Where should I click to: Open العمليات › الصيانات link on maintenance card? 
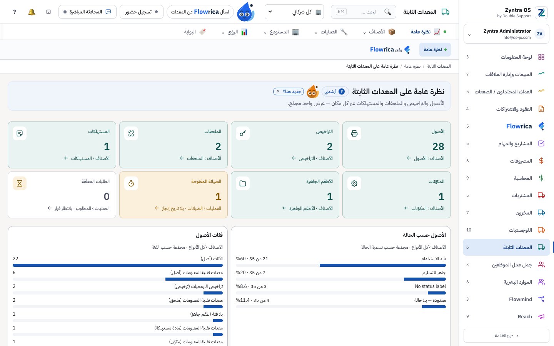pyautogui.click(x=188, y=208)
